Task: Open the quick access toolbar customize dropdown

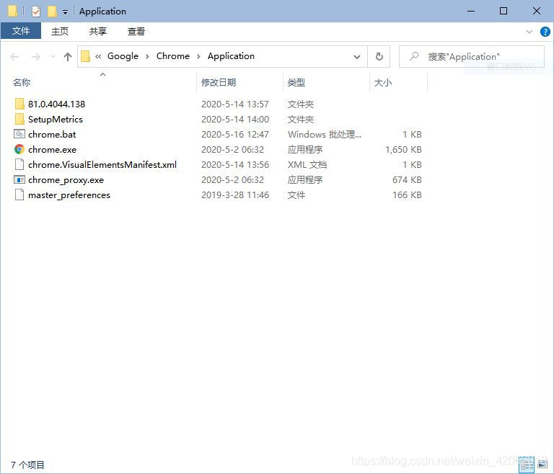Action: click(66, 12)
